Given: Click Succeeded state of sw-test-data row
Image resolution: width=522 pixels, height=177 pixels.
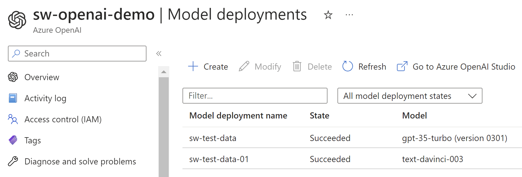Looking at the screenshot, I should coord(330,138).
